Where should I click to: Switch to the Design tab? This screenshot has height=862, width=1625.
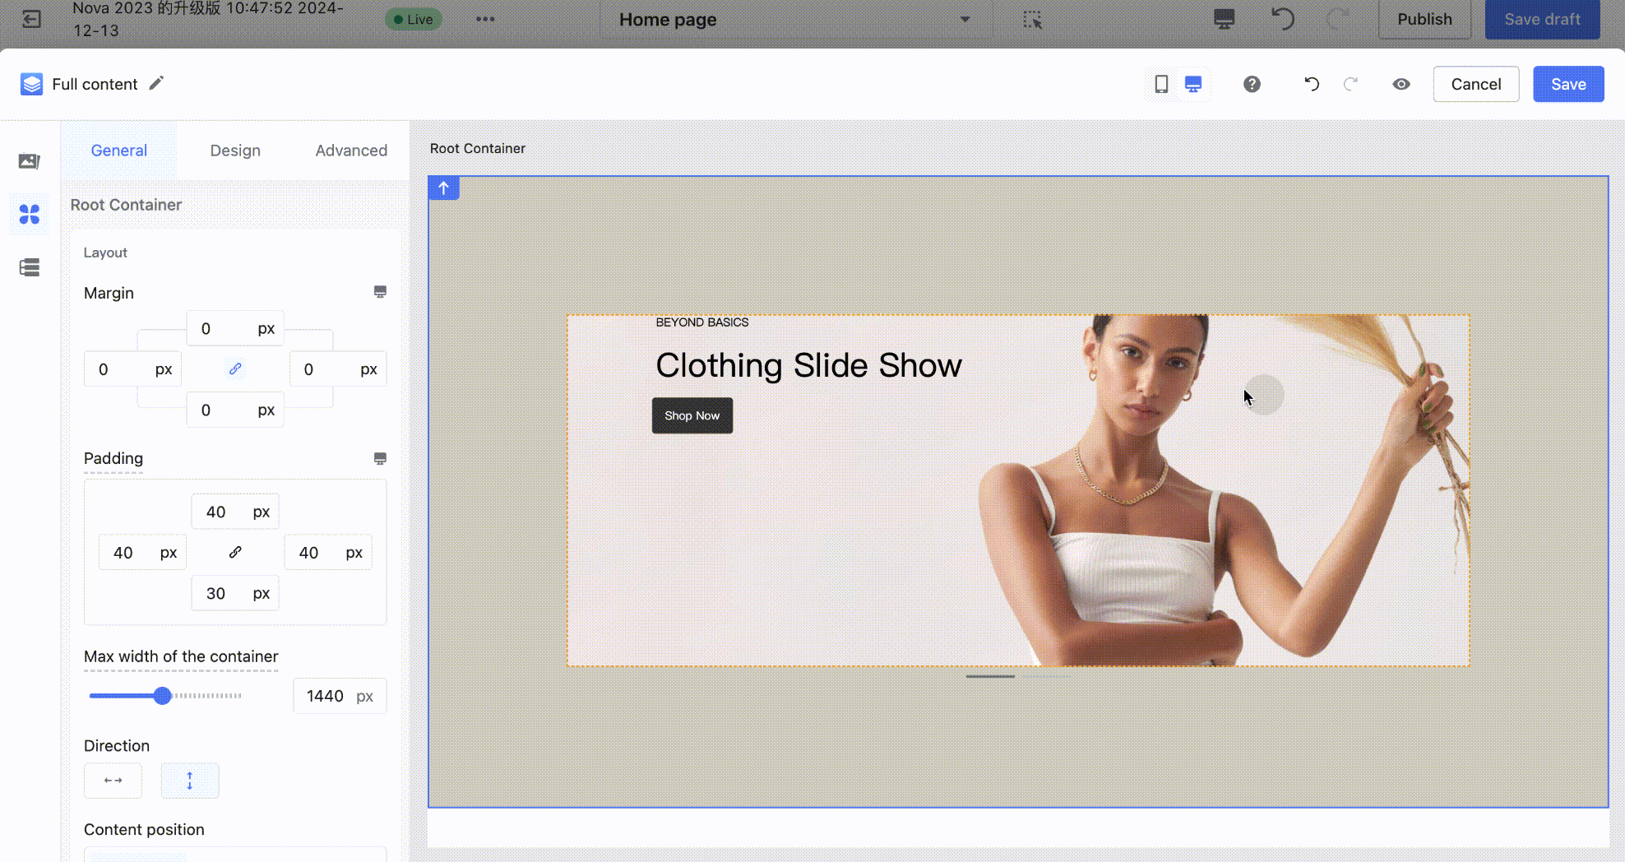pyautogui.click(x=235, y=151)
